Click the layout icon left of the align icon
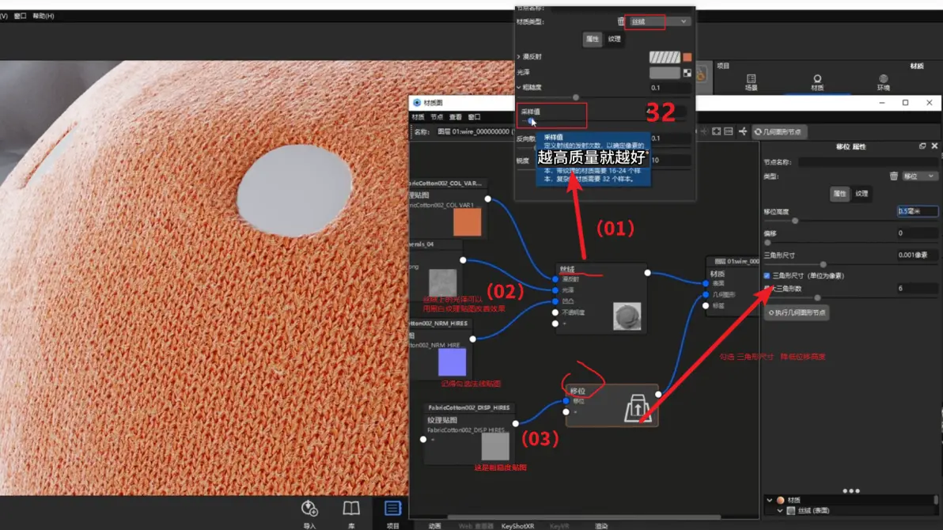The image size is (943, 530). (x=729, y=132)
